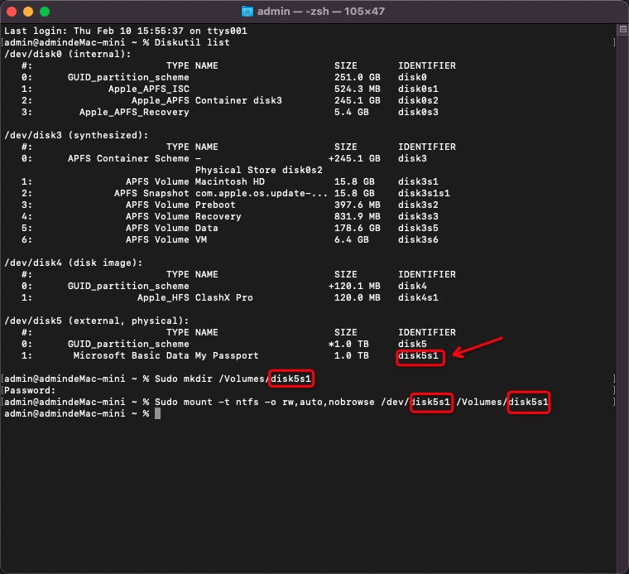629x574 pixels.
Task: Click the '/dev/disk4 (disk image):' heading
Action: [x=74, y=263]
